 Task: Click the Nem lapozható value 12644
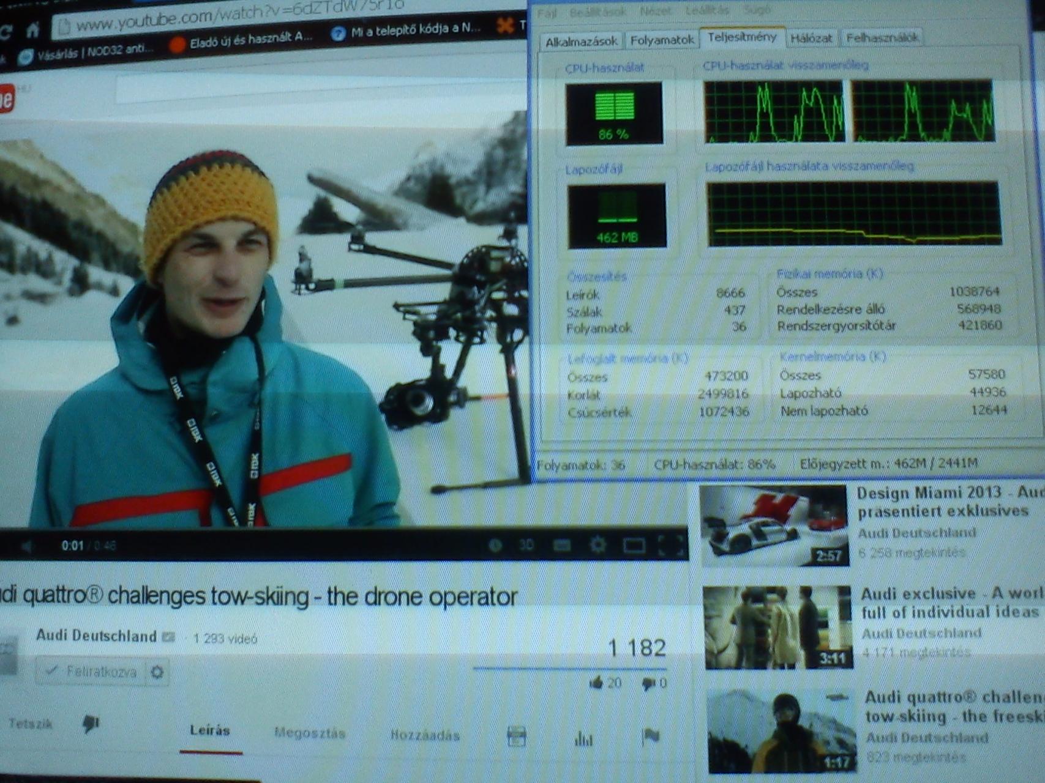(989, 409)
